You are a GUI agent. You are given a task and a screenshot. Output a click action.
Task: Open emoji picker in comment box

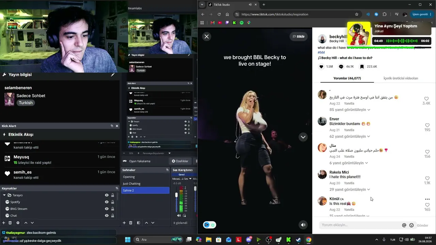pyautogui.click(x=411, y=225)
